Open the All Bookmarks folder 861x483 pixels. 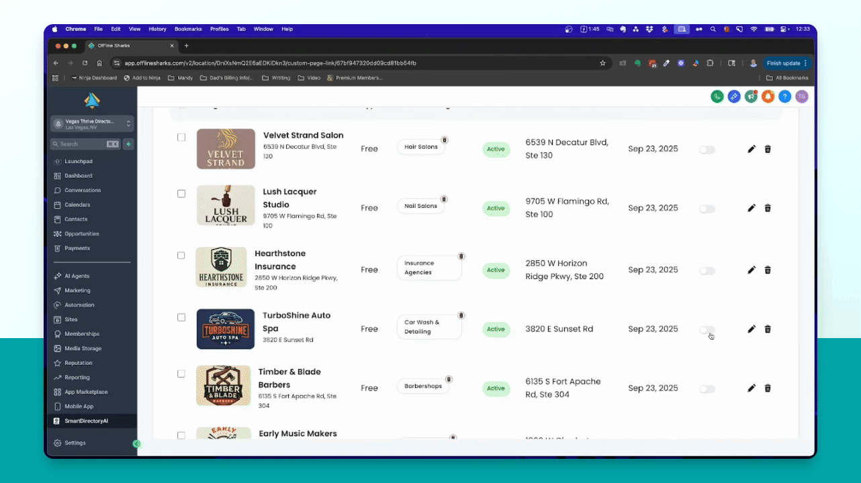787,78
